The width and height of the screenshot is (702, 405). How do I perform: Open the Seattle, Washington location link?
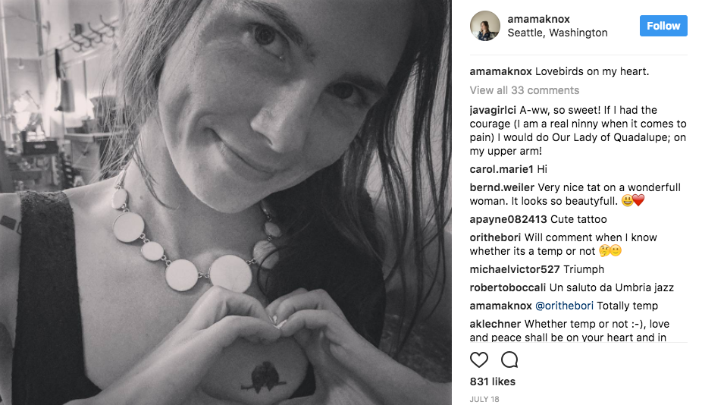coord(557,33)
